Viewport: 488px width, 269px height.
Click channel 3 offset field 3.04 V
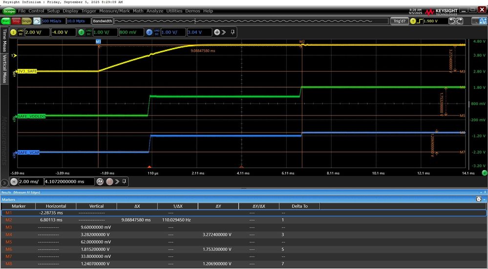(199, 32)
